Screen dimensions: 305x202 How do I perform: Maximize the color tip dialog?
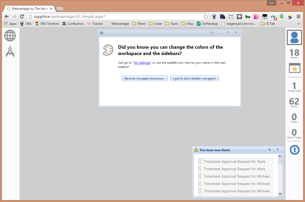coord(228,33)
